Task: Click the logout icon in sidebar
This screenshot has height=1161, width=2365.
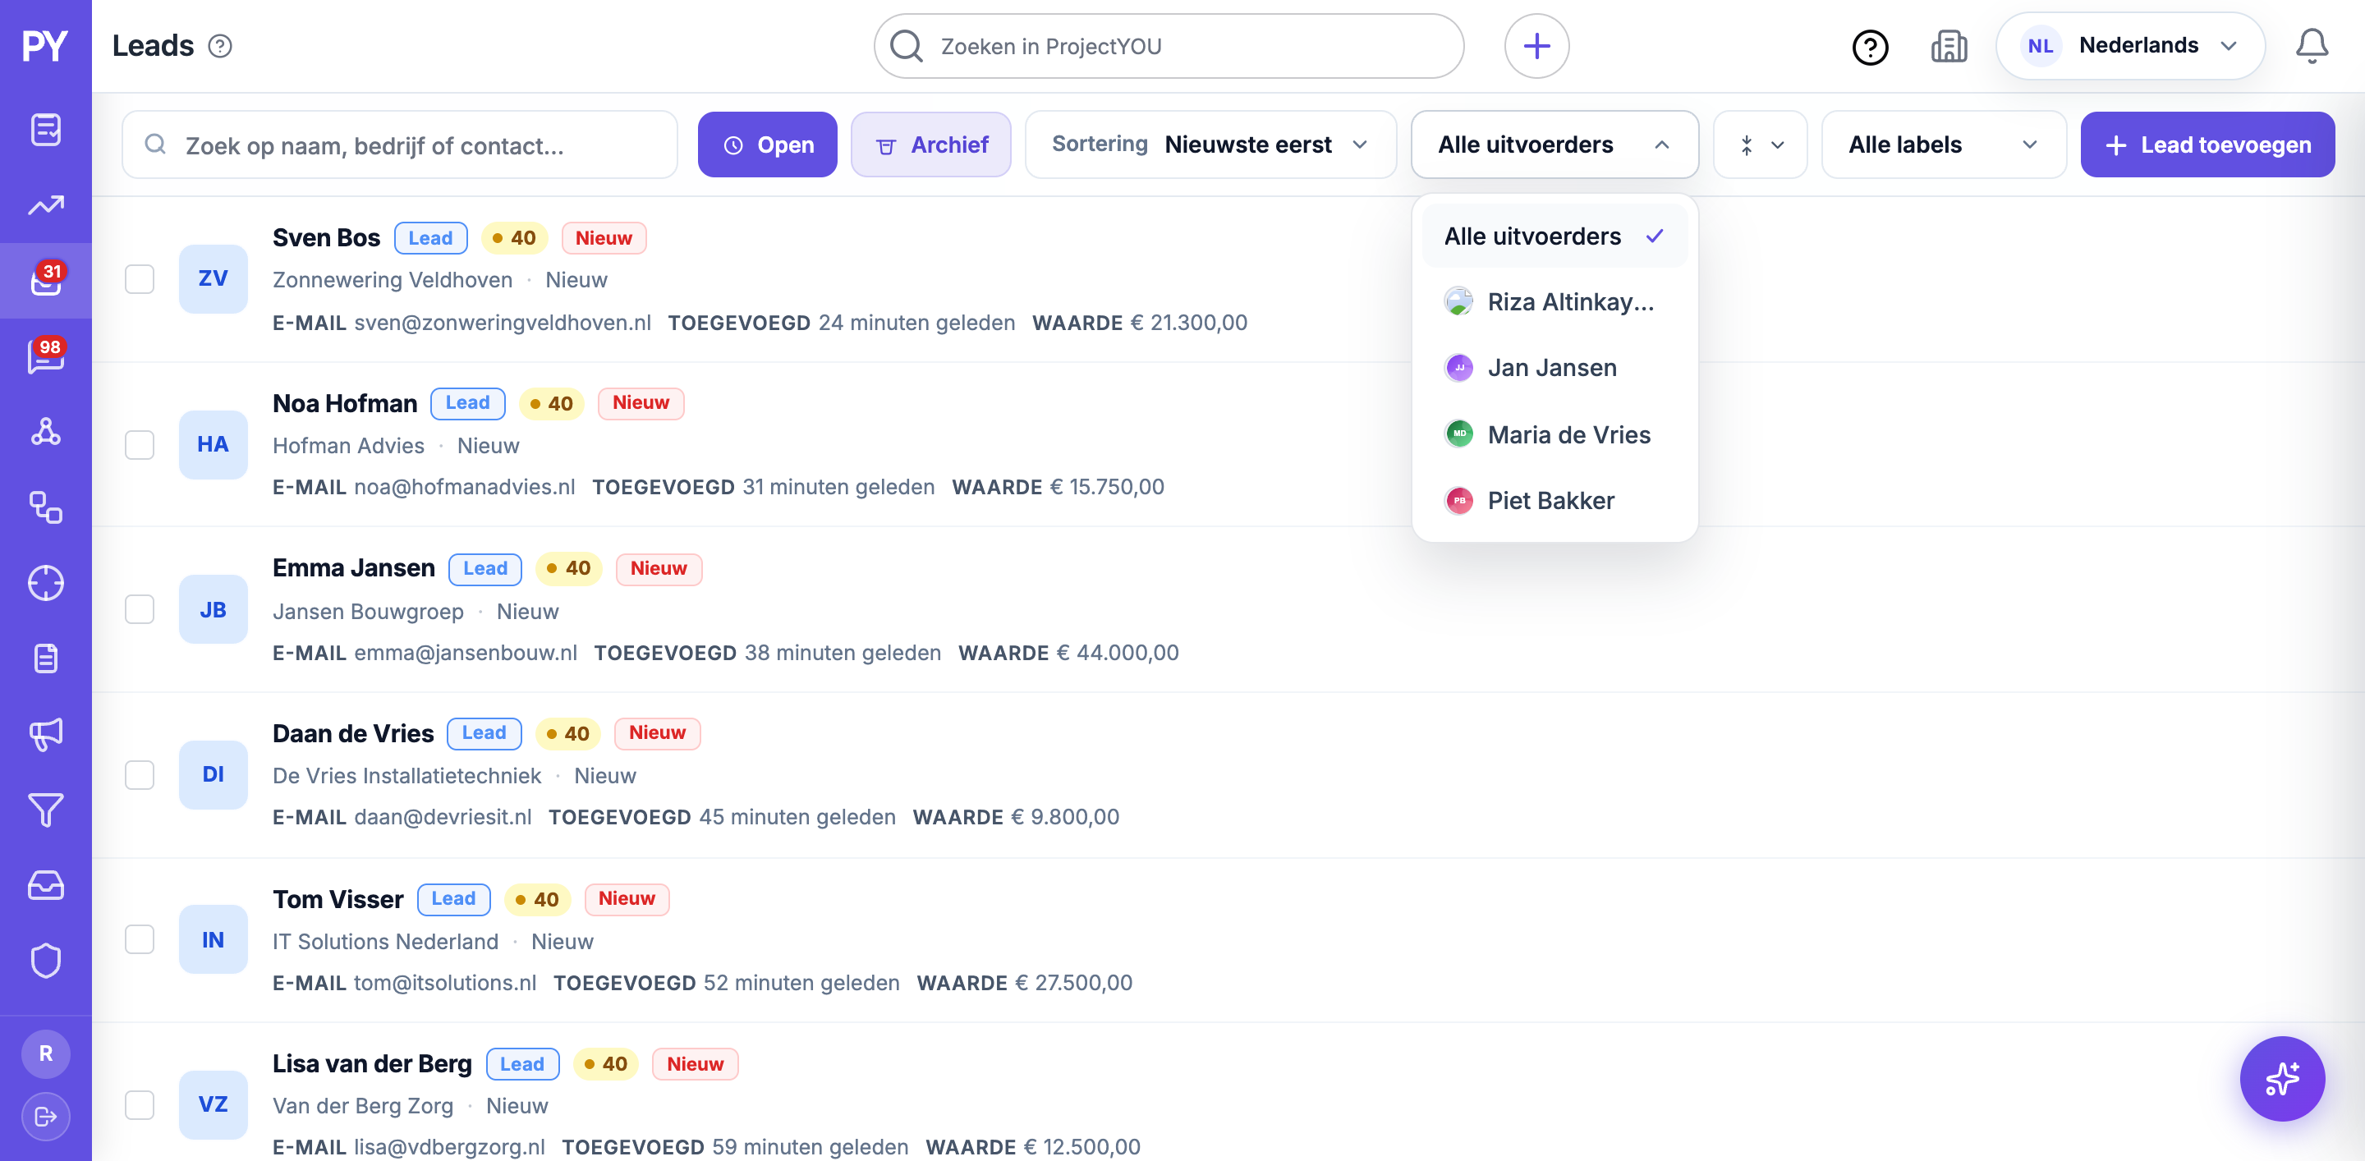Action: tap(46, 1116)
